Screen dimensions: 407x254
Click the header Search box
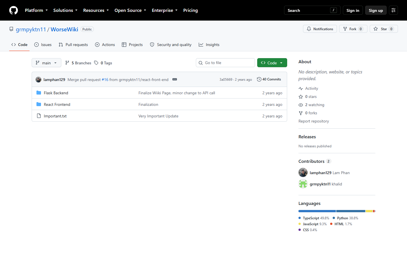click(312, 10)
